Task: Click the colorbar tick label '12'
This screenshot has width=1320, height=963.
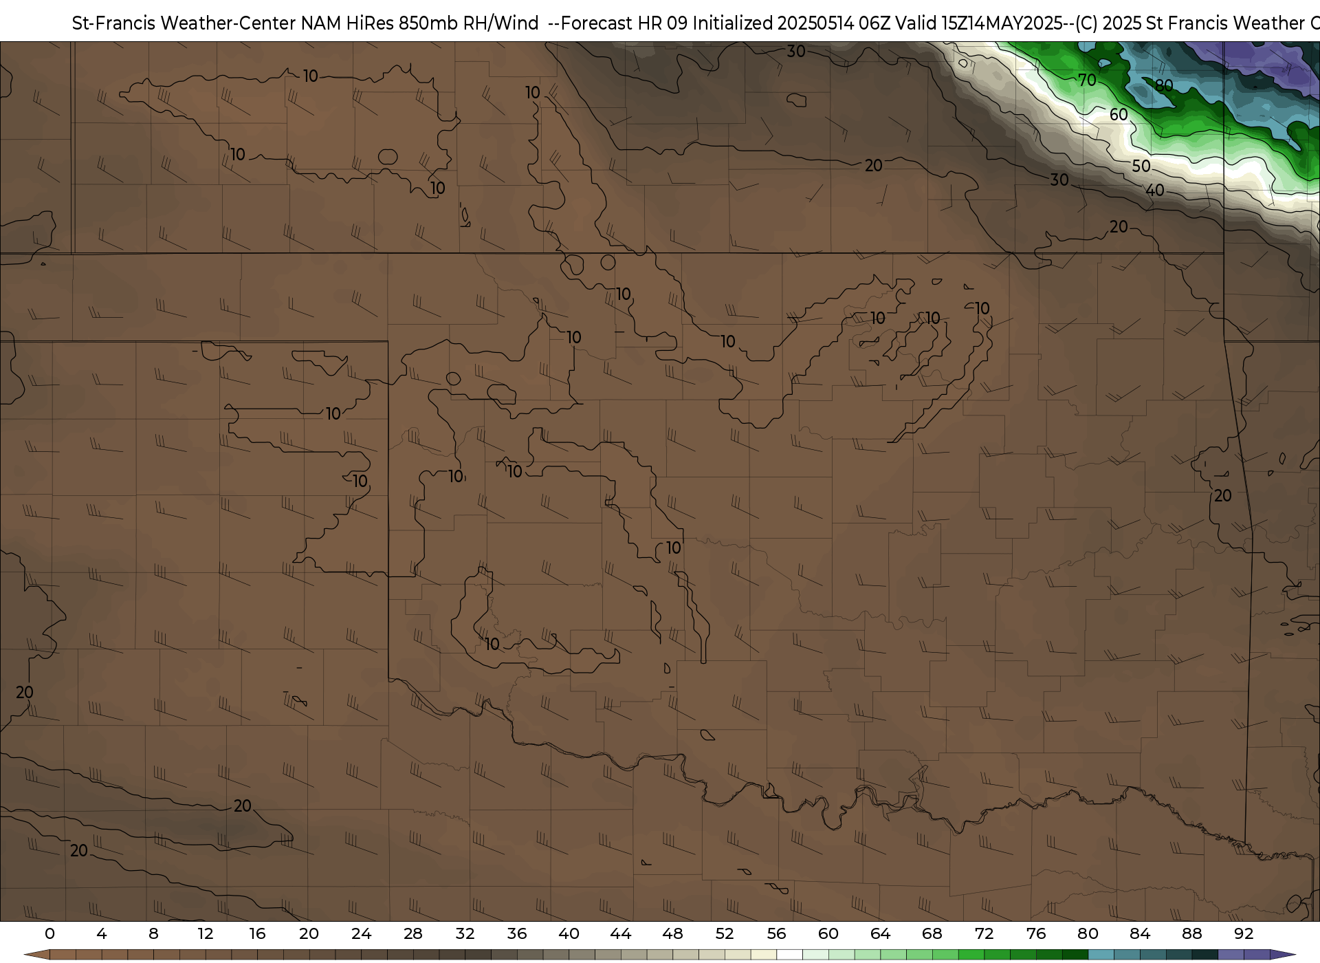Action: click(x=206, y=933)
